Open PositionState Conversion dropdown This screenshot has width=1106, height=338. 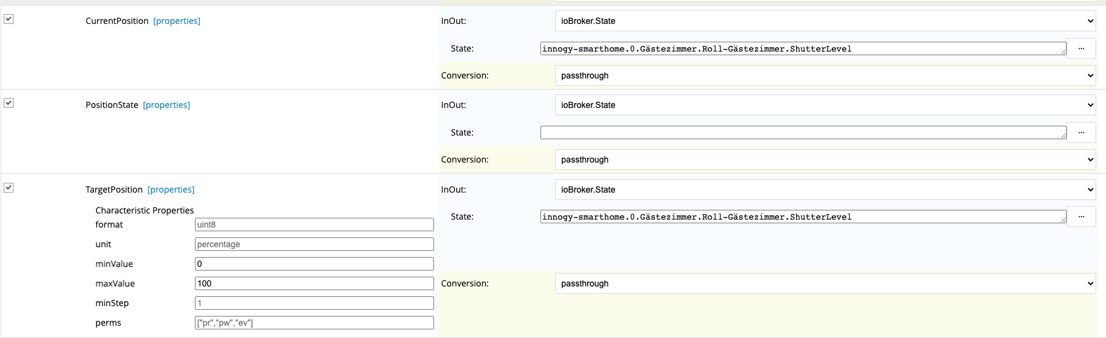click(x=825, y=159)
